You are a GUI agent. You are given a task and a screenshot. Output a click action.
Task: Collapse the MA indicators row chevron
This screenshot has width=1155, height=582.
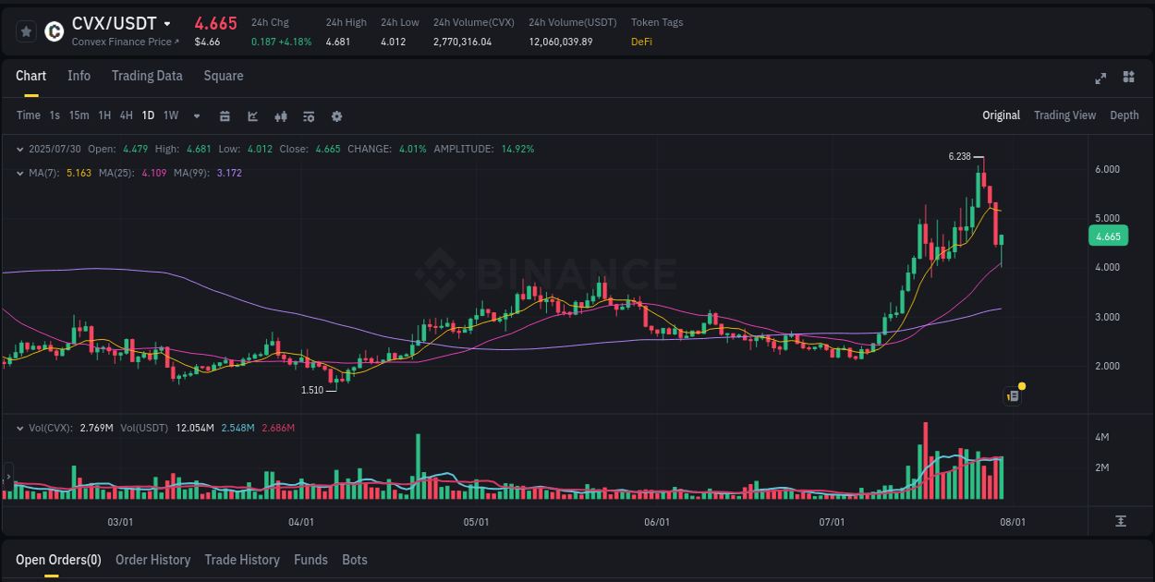pos(19,172)
